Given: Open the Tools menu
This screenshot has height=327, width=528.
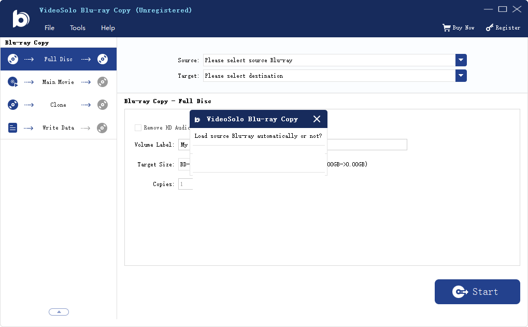Looking at the screenshot, I should click(78, 28).
